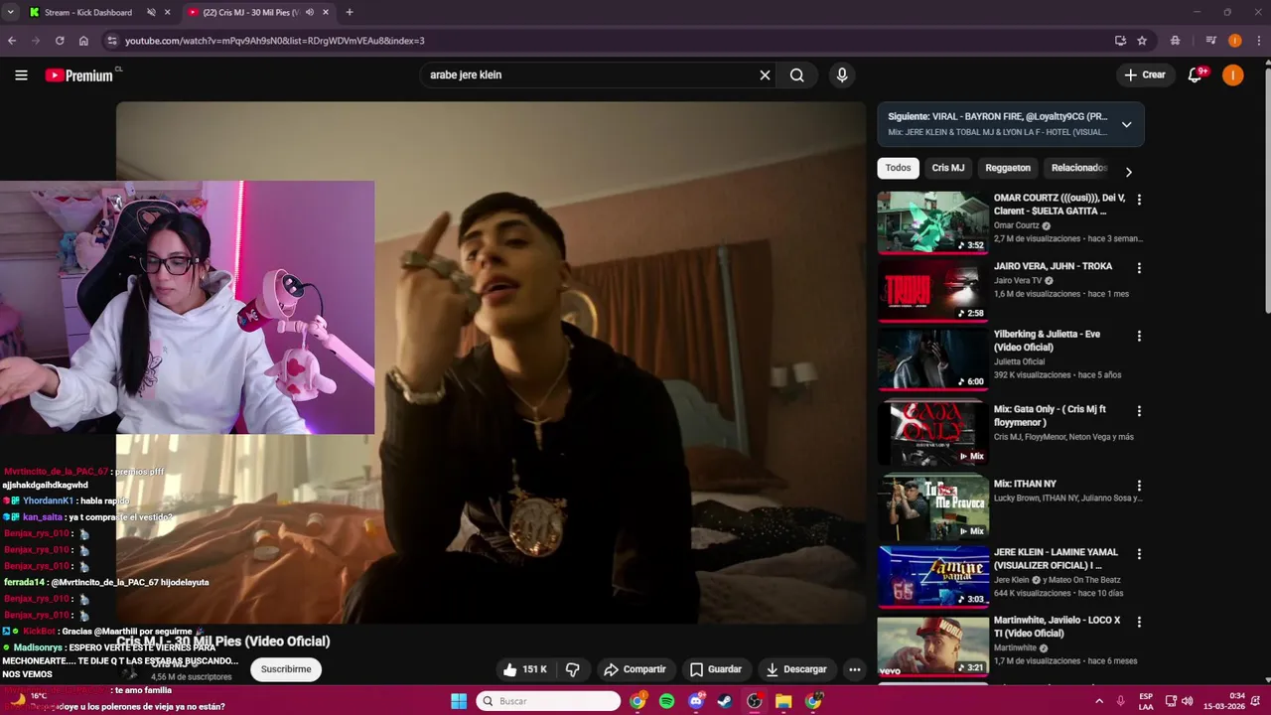Show hidden system tray icons

[1099, 701]
